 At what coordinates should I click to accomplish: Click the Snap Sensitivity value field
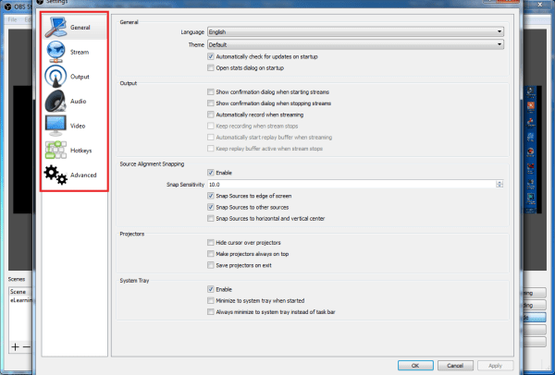[350, 184]
